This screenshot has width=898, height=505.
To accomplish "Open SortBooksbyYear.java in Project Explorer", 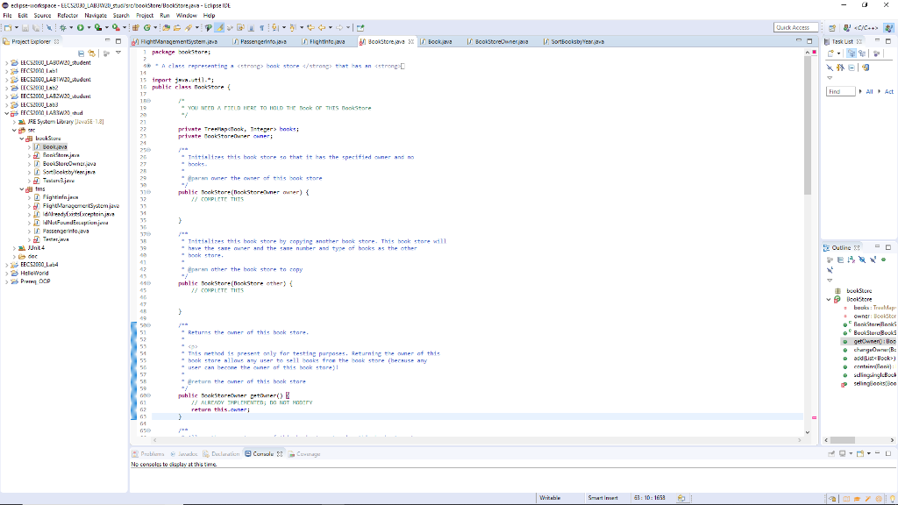I will pyautogui.click(x=68, y=172).
